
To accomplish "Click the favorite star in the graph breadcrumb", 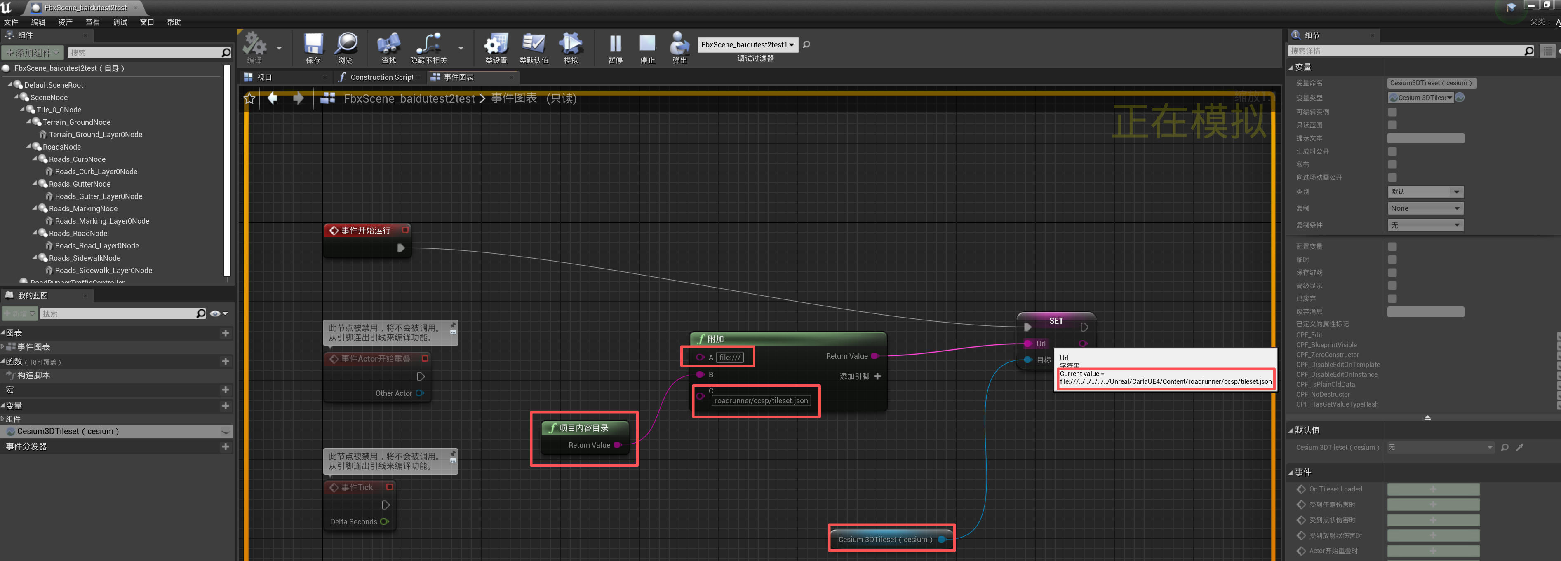I will 250,98.
